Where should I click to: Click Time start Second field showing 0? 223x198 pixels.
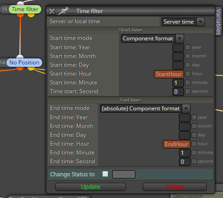tap(178, 92)
